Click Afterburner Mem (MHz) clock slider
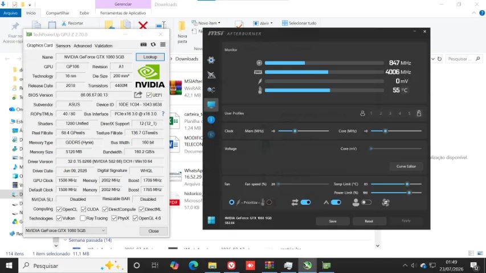 click(304, 131)
